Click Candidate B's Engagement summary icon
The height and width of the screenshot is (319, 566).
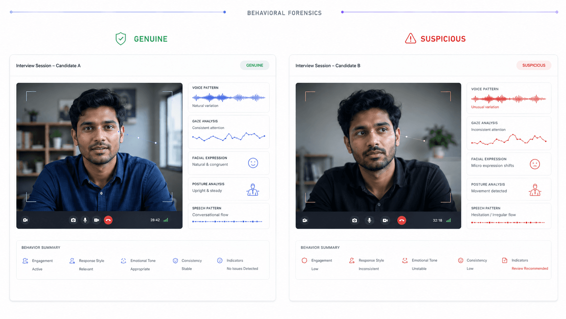[304, 260]
